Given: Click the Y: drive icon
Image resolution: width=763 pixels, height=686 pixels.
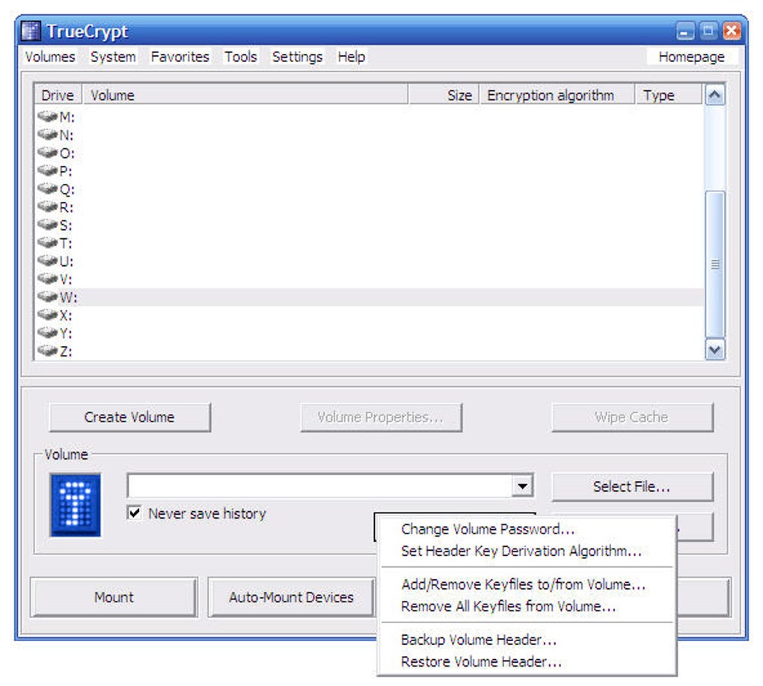Looking at the screenshot, I should click(47, 332).
